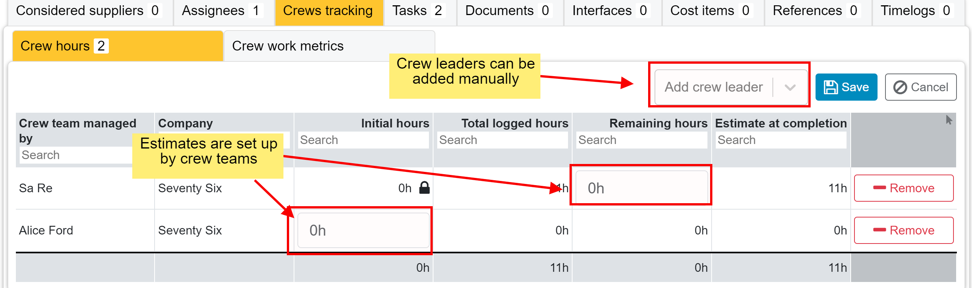Open the Timelogs tab
This screenshot has height=288, width=972.
(x=917, y=11)
